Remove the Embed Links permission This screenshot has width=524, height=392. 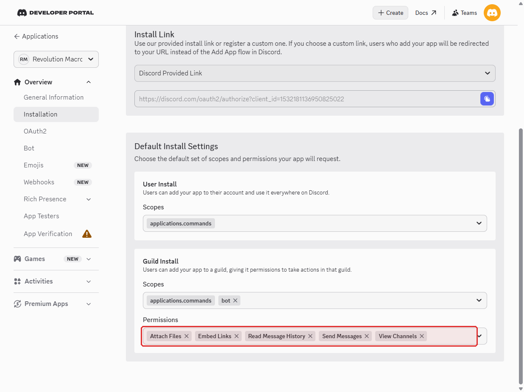[x=237, y=336]
